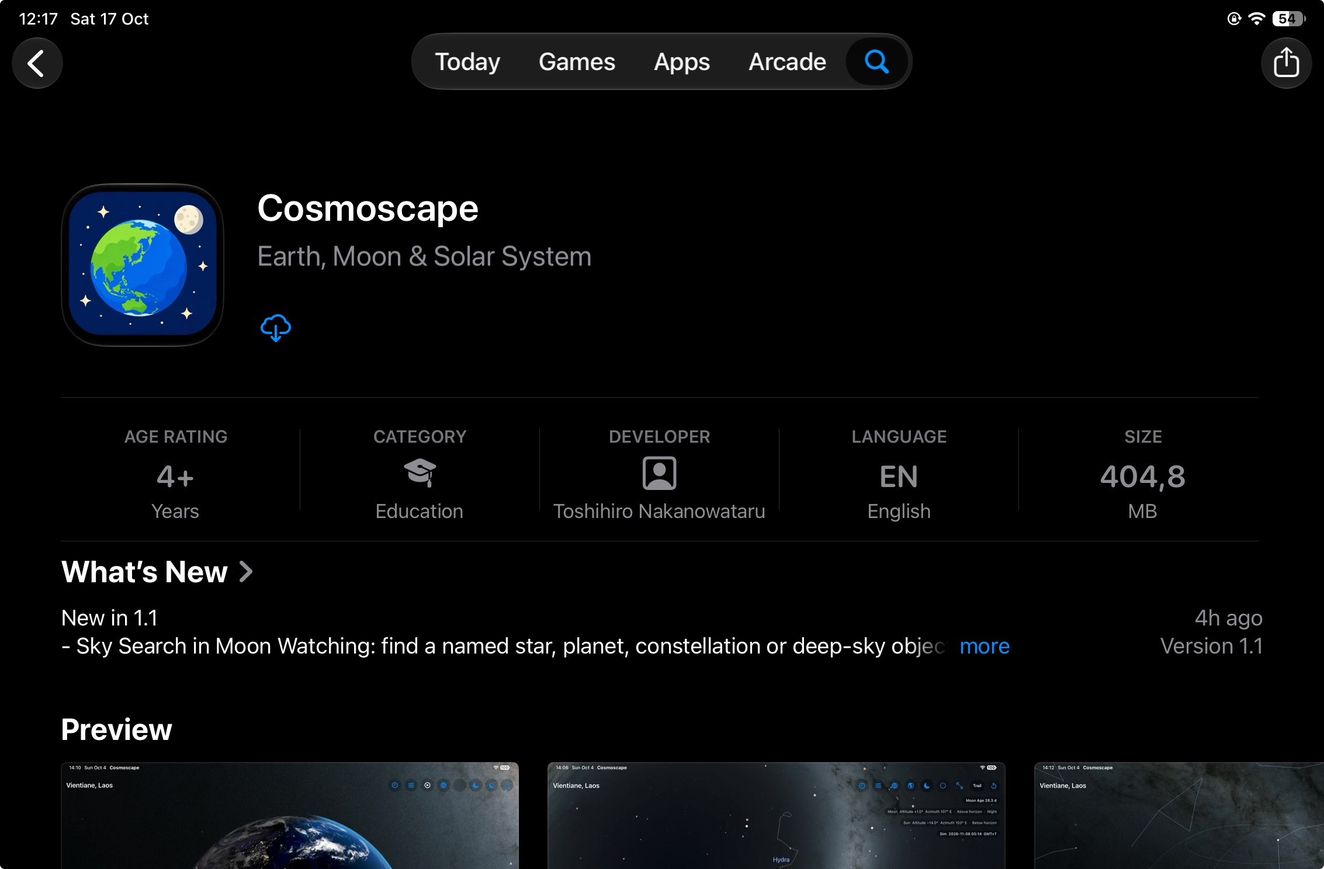Tap the 'Sat 17 Oct' date
This screenshot has height=869, width=1324.
point(109,19)
